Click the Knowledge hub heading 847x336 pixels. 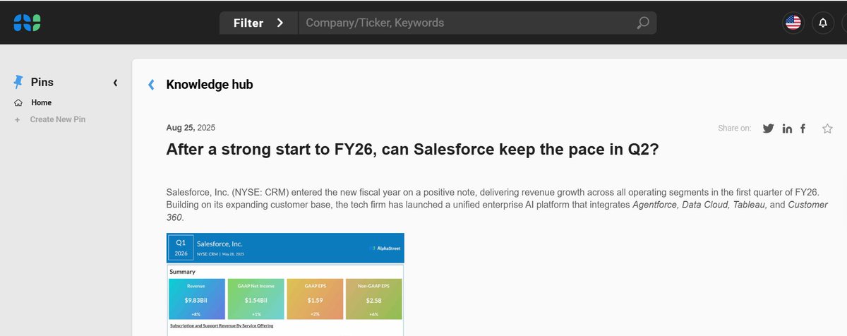tap(210, 85)
